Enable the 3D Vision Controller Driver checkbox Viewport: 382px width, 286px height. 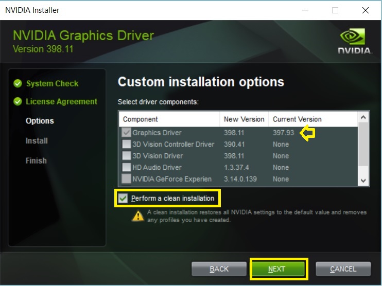tap(126, 144)
